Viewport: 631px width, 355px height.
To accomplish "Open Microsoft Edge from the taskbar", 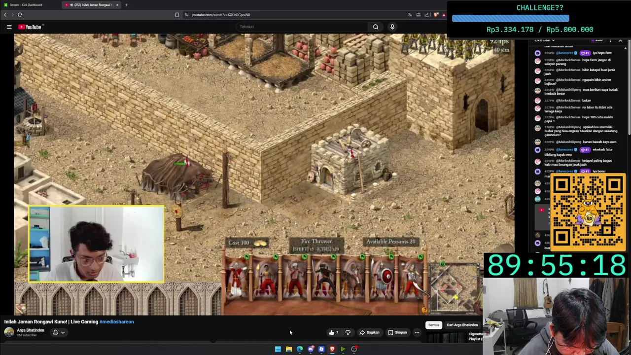I will coord(300,349).
